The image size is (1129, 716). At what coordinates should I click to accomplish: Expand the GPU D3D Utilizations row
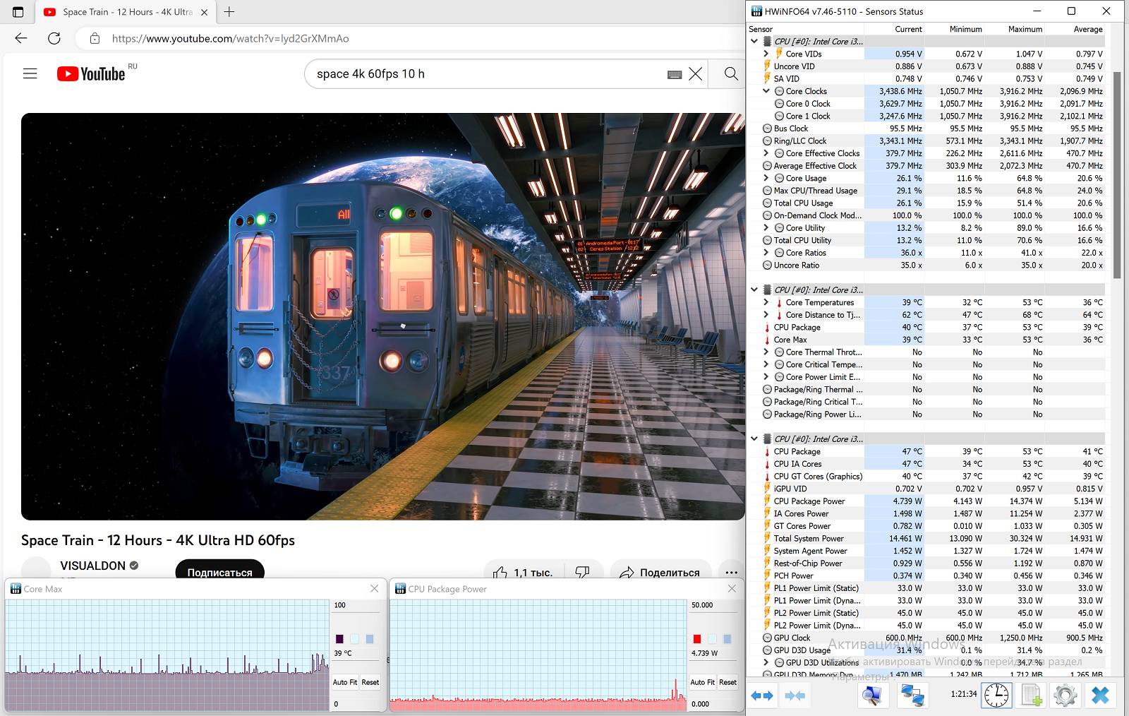(766, 662)
